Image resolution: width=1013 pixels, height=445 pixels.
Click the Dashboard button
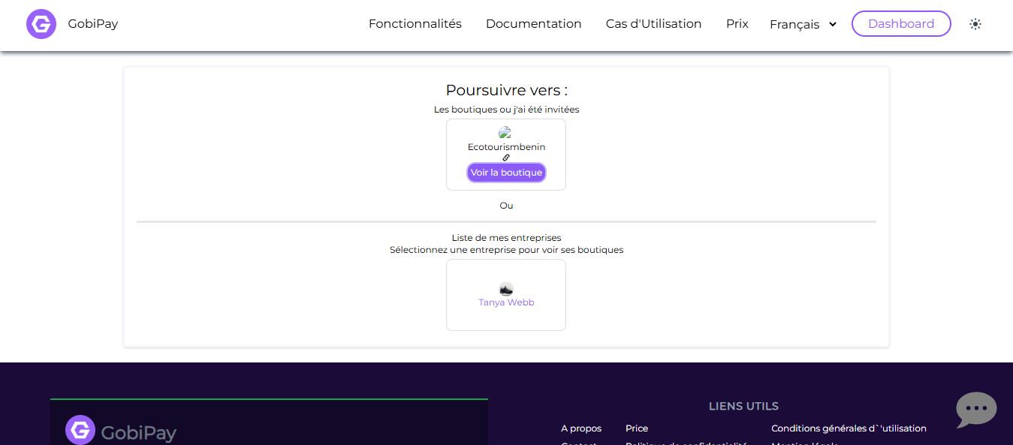[x=900, y=23]
